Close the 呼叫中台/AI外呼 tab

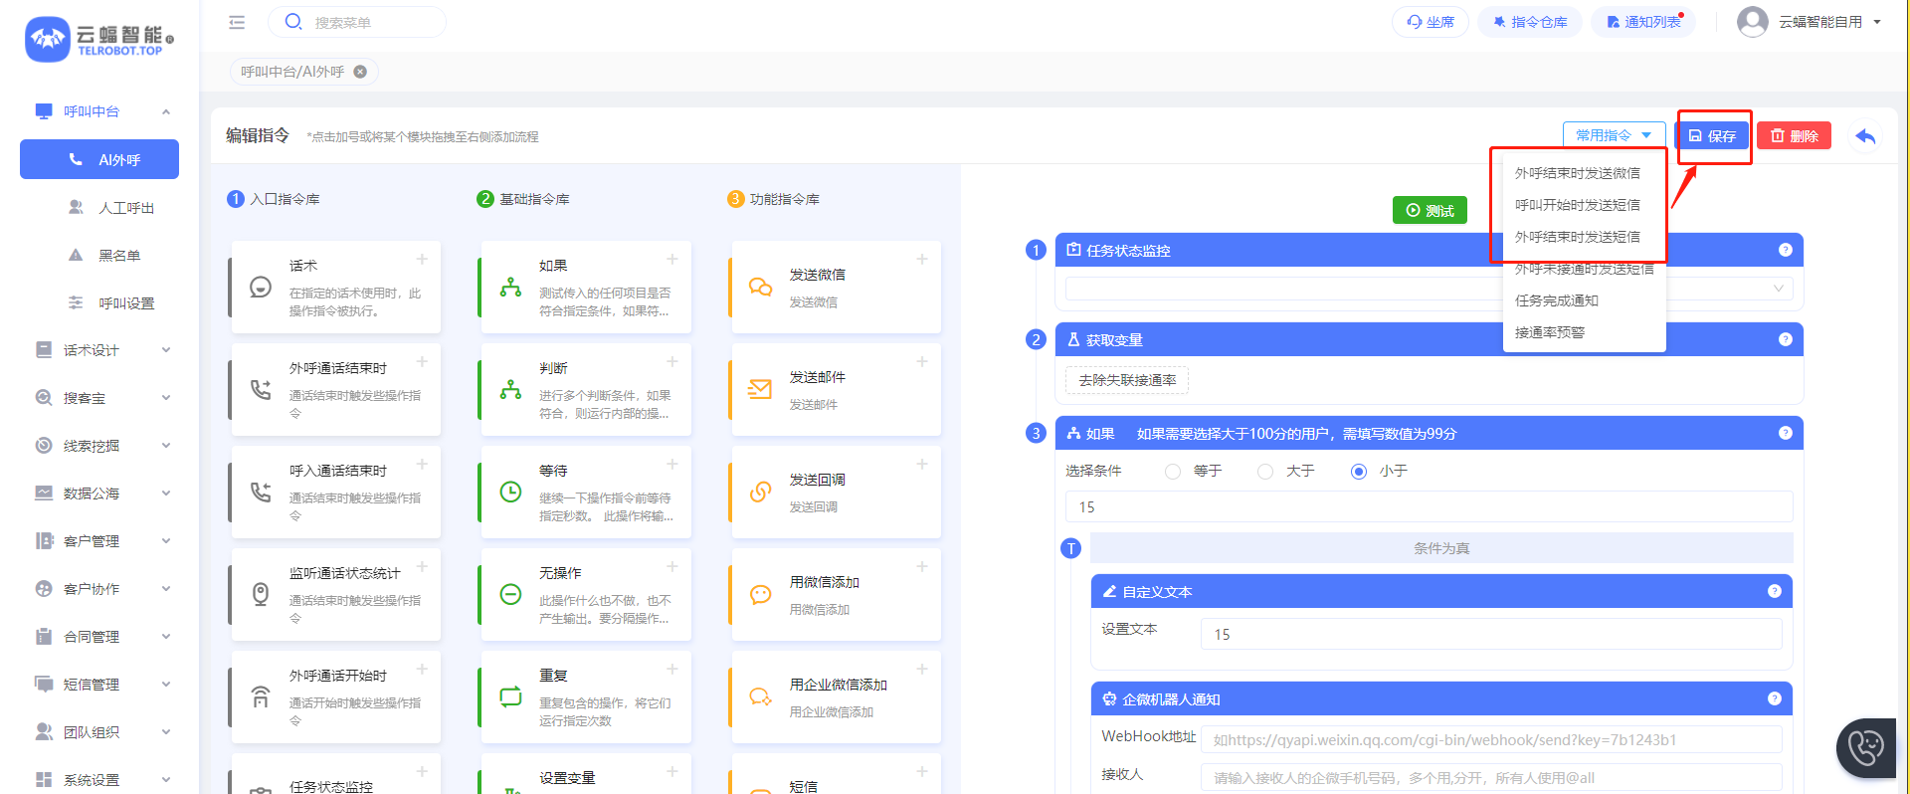click(x=361, y=72)
